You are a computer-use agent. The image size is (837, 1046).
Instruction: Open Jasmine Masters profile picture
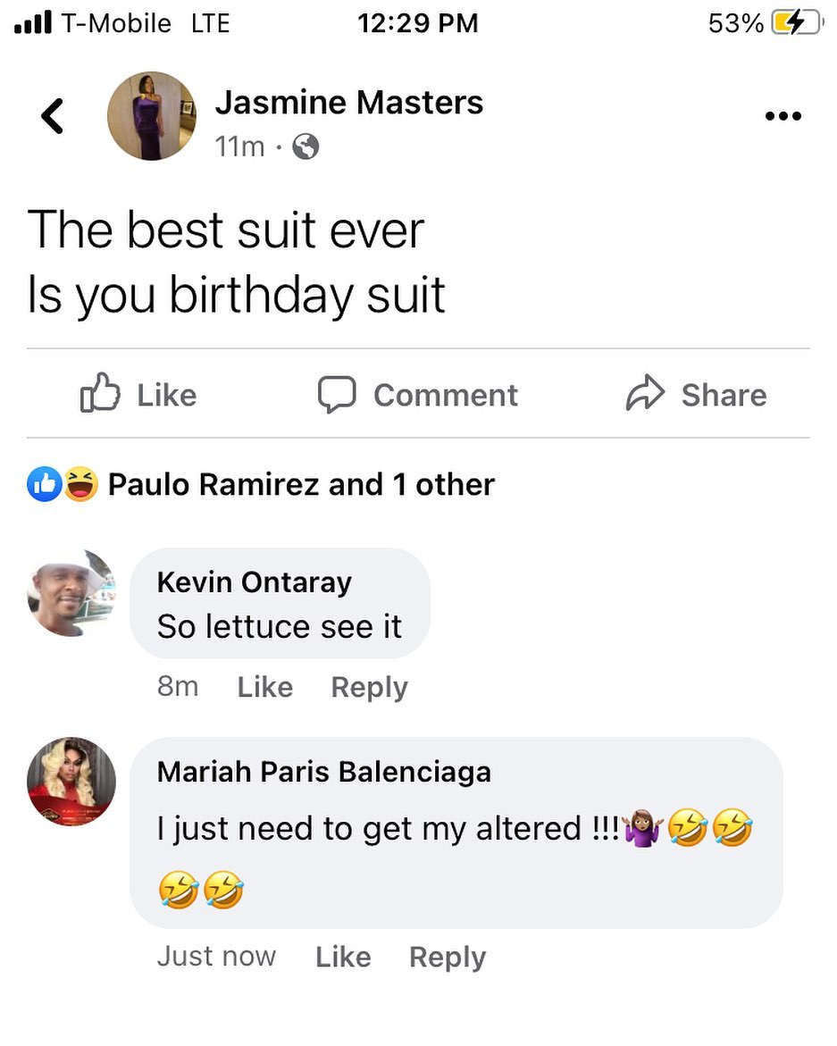click(x=151, y=116)
